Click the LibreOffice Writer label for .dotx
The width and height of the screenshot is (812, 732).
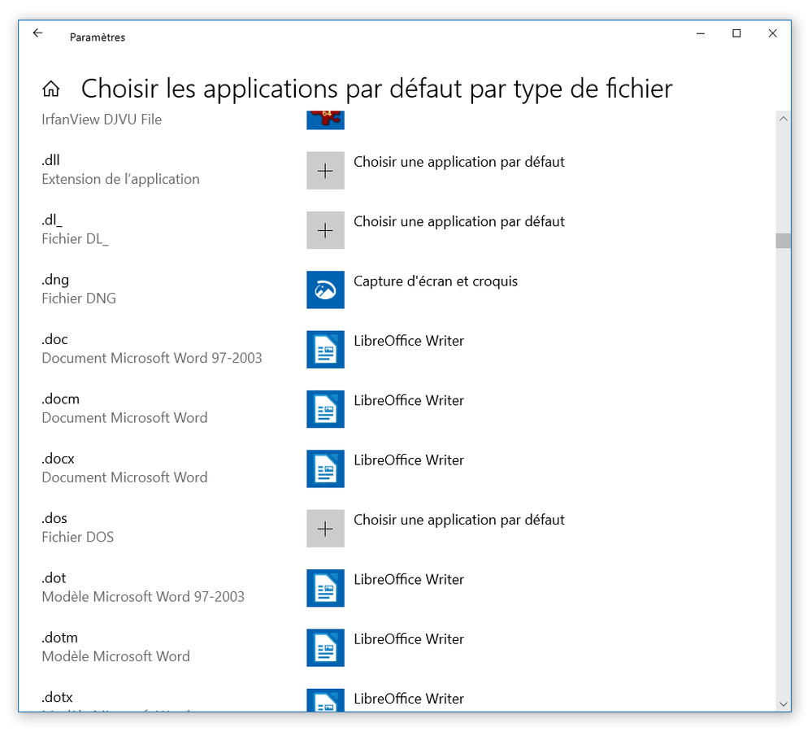click(408, 699)
